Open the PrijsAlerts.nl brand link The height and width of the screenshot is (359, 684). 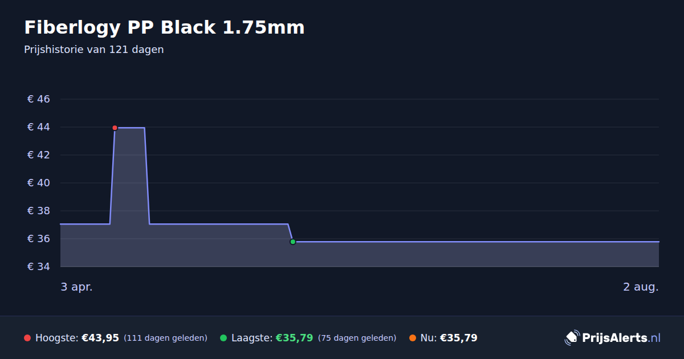tap(613, 338)
